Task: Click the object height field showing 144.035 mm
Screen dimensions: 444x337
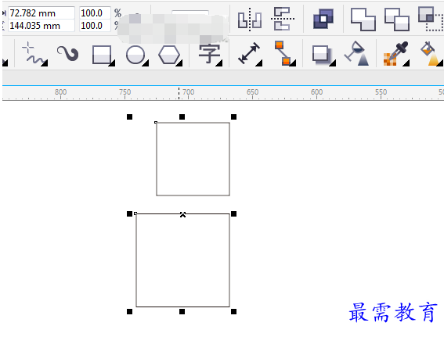Action: [x=42, y=26]
